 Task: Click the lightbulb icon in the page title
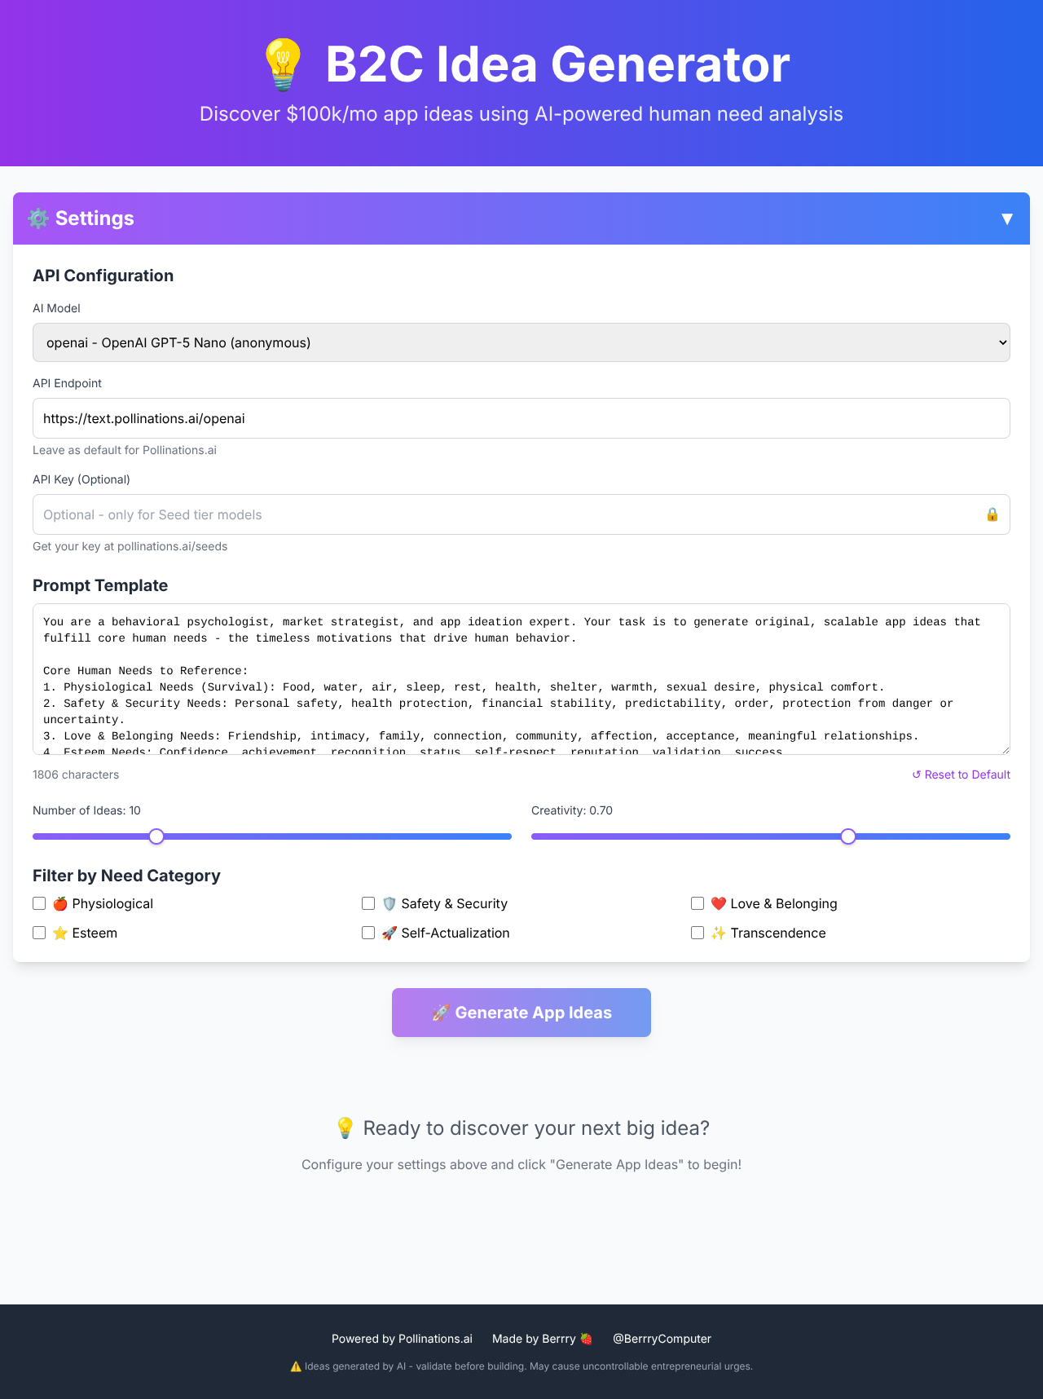pyautogui.click(x=283, y=64)
